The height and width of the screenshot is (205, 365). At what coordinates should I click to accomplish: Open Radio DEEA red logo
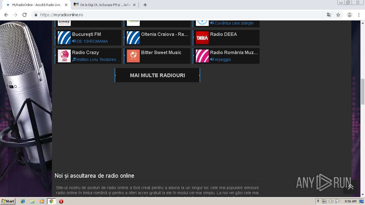[202, 38]
